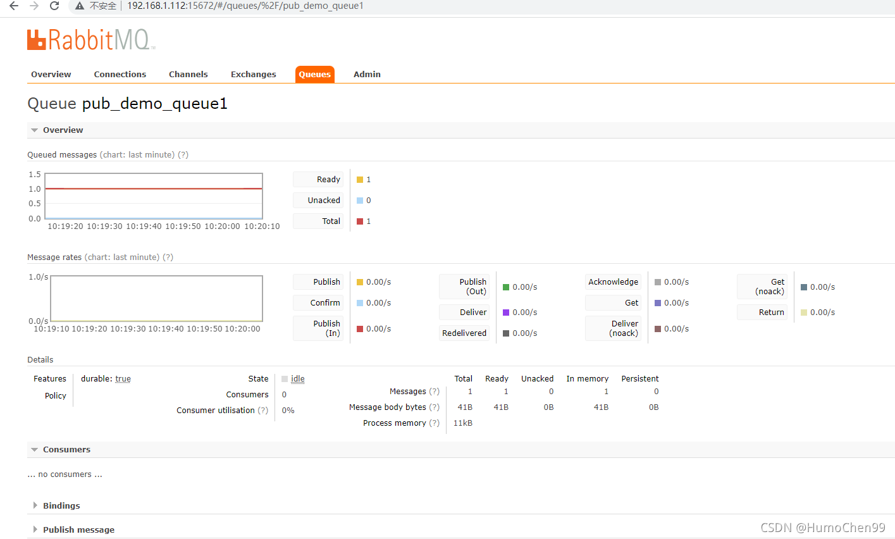Open help for Queued messages chart
Viewport: 895px width, 539px height.
click(183, 154)
